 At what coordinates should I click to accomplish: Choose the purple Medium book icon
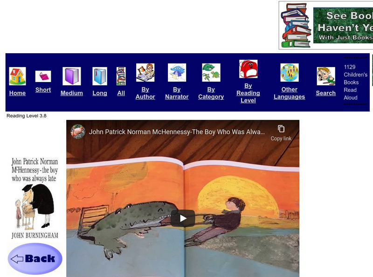point(72,76)
